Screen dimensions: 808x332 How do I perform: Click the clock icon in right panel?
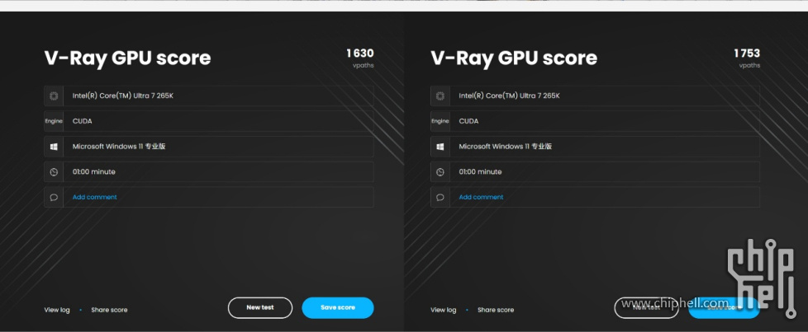pyautogui.click(x=440, y=172)
